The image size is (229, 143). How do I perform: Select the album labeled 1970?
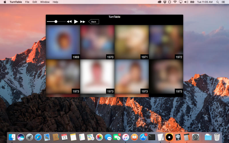tap(97, 42)
